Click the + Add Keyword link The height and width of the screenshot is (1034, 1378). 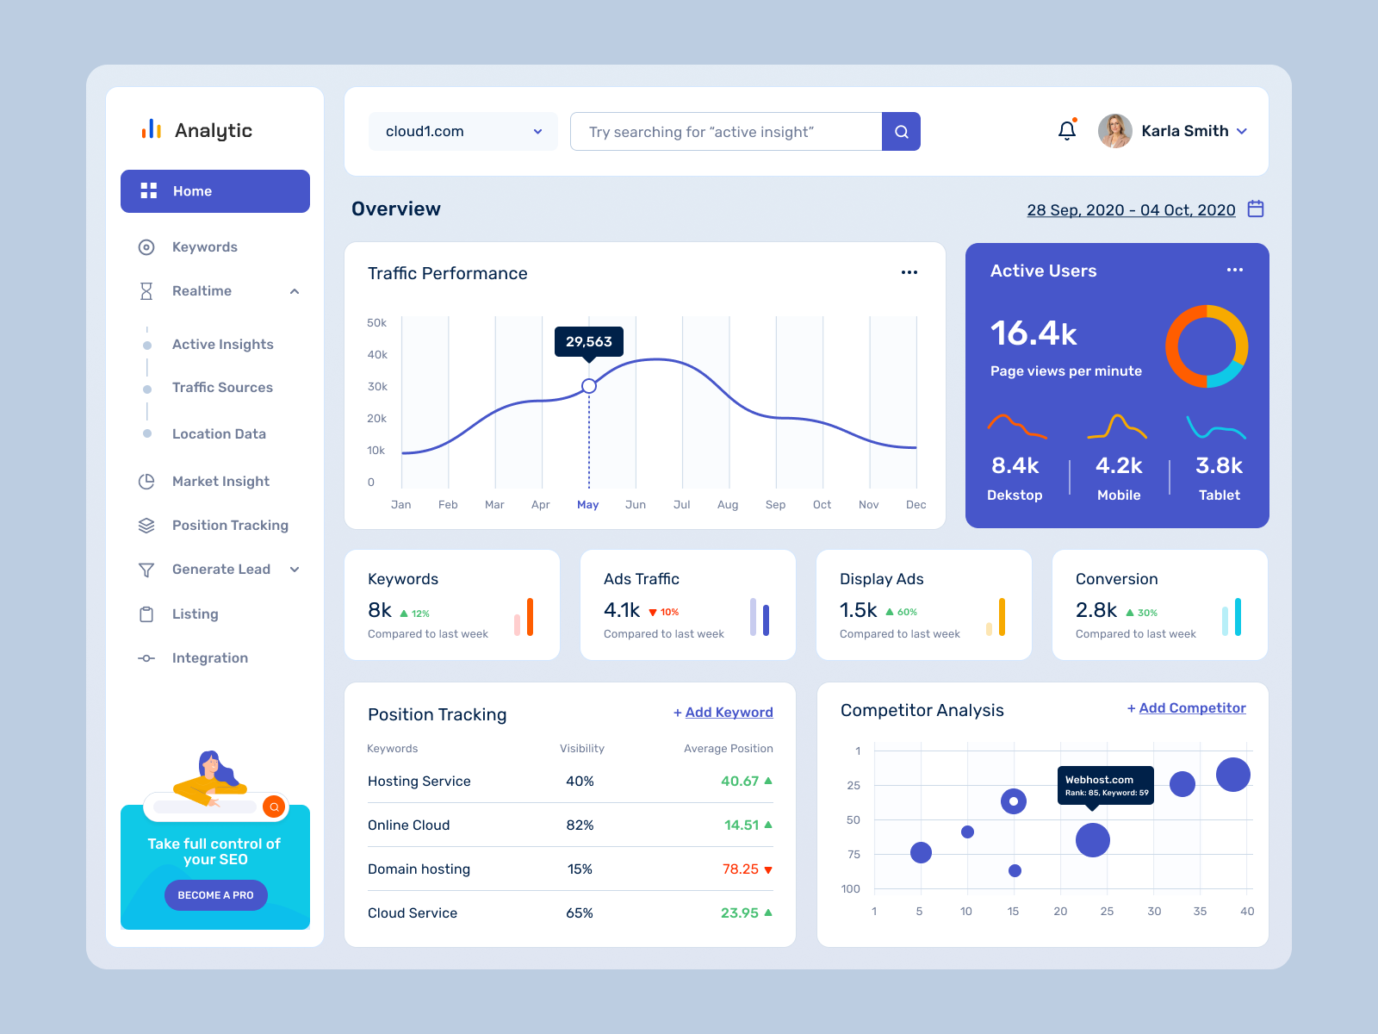(723, 713)
